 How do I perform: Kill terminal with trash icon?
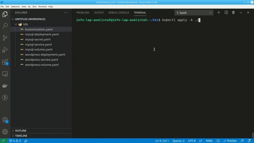[233, 12]
